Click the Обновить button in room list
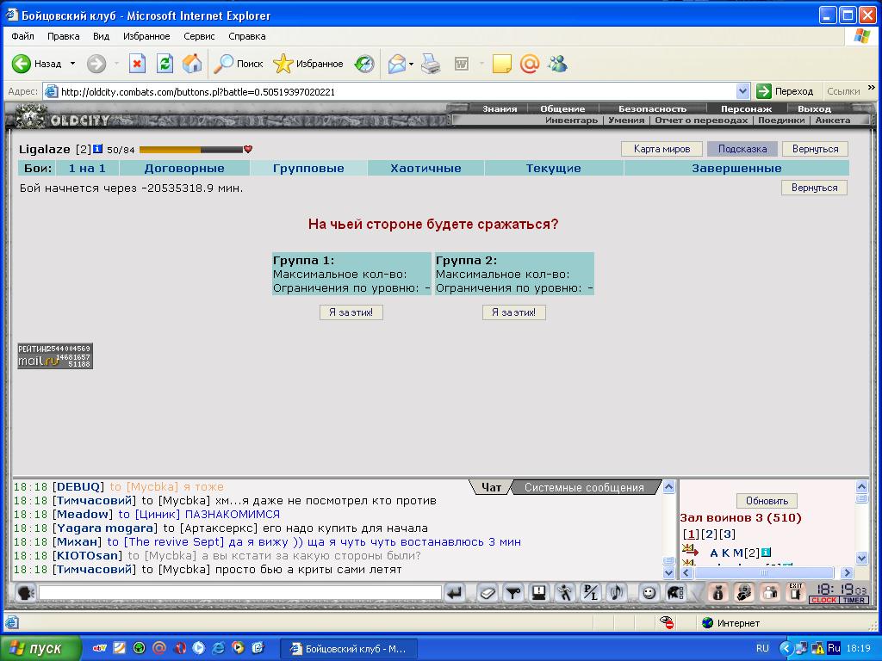Screen dimensions: 882x661 [767, 501]
